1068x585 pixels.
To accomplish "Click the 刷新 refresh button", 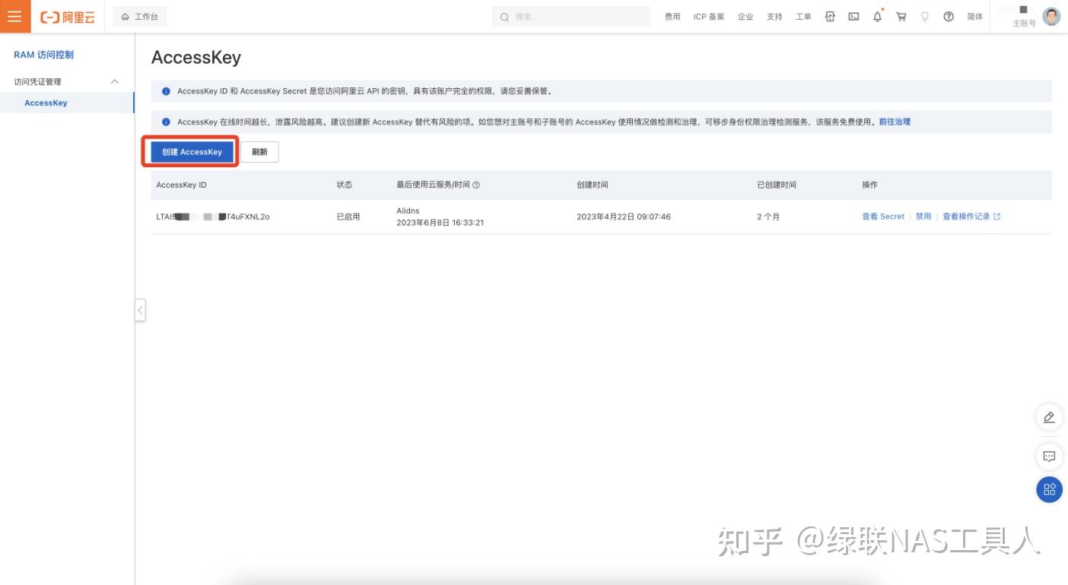I will 259,152.
